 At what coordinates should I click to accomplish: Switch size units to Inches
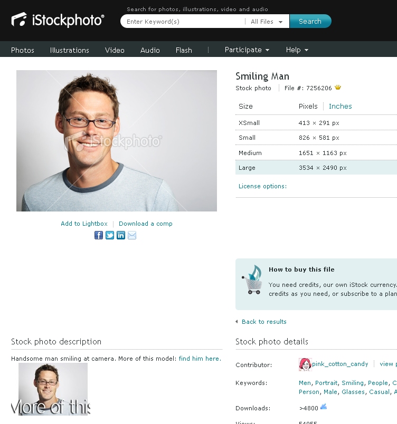point(341,107)
